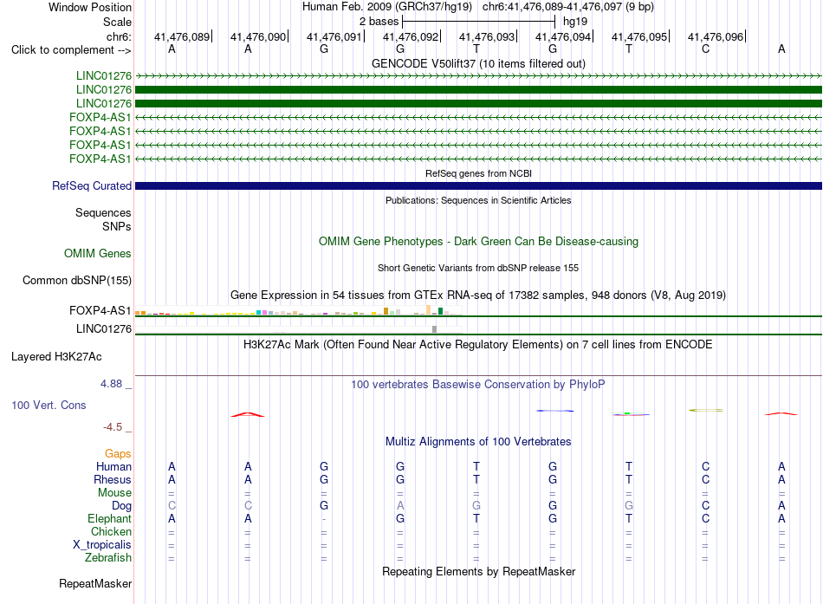Screen dimensions: 823x604
Task: Open the 'RefSeq genes from NCBI' track title
Action: 478,173
